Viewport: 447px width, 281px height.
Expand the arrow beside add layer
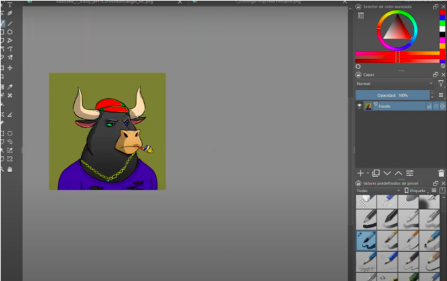click(x=368, y=173)
